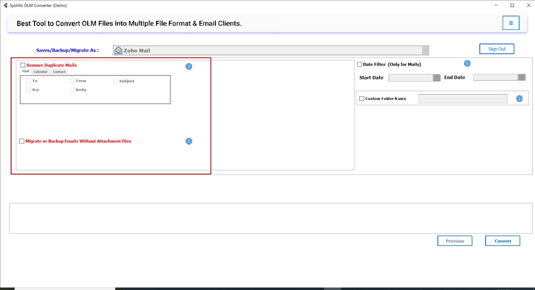Screen dimensions: 535x290
Task: Switch to the Mail tab
Action: 26,71
